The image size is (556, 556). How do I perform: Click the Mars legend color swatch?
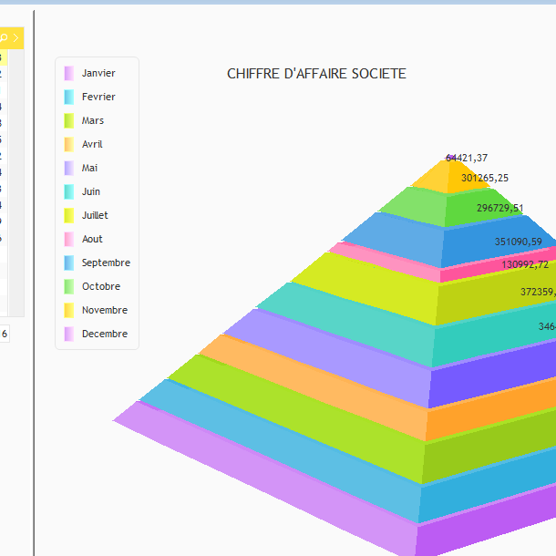[68, 120]
